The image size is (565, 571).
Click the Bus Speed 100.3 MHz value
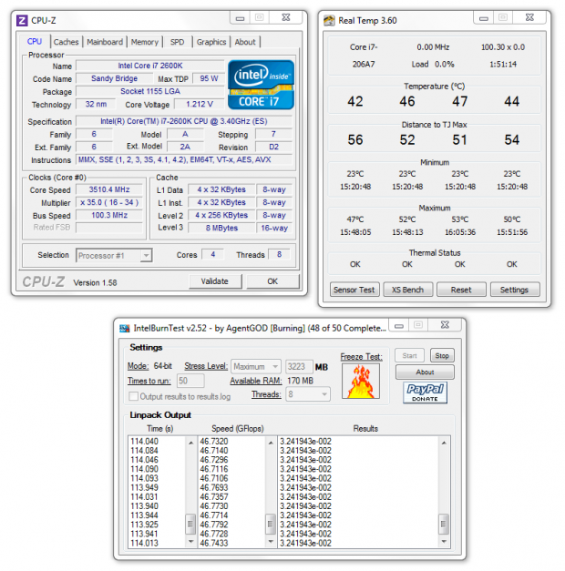tap(109, 215)
